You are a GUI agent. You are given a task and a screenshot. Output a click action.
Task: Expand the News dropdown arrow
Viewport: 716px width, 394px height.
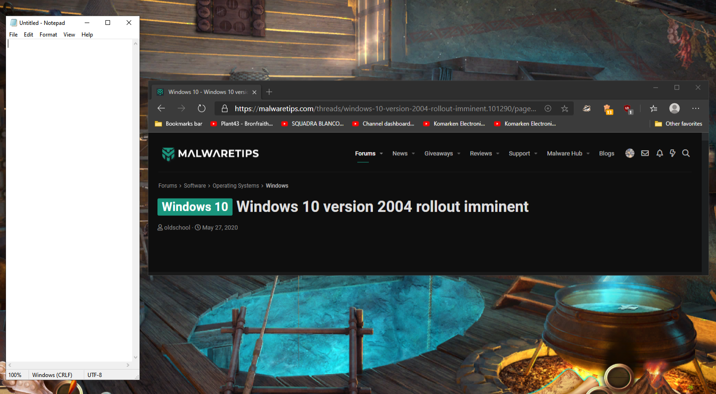pyautogui.click(x=413, y=154)
